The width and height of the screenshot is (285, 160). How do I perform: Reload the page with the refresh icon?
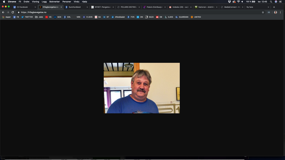click(13, 12)
